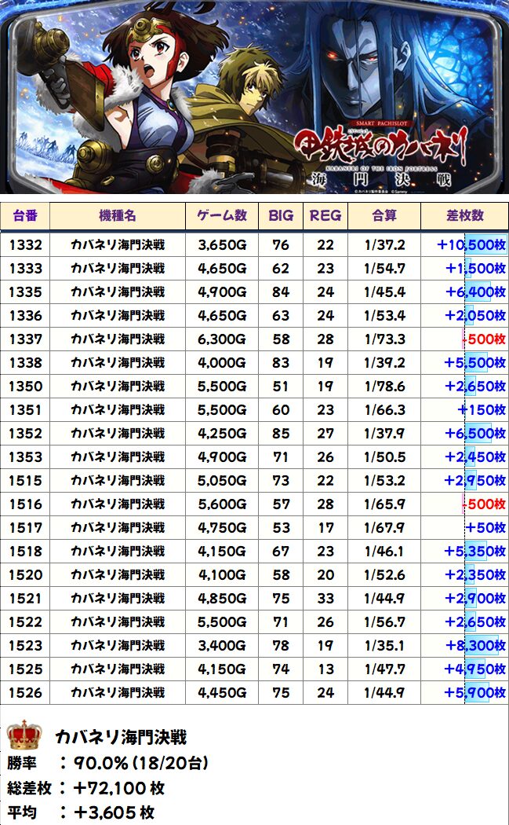
Task: Select machine number 1336 cell
Action: coord(25,316)
